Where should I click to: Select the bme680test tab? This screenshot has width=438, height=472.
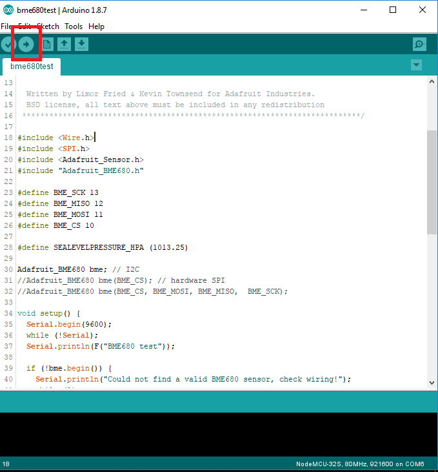pyautogui.click(x=32, y=67)
